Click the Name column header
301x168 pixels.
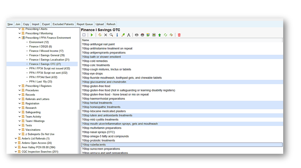[181, 40]
